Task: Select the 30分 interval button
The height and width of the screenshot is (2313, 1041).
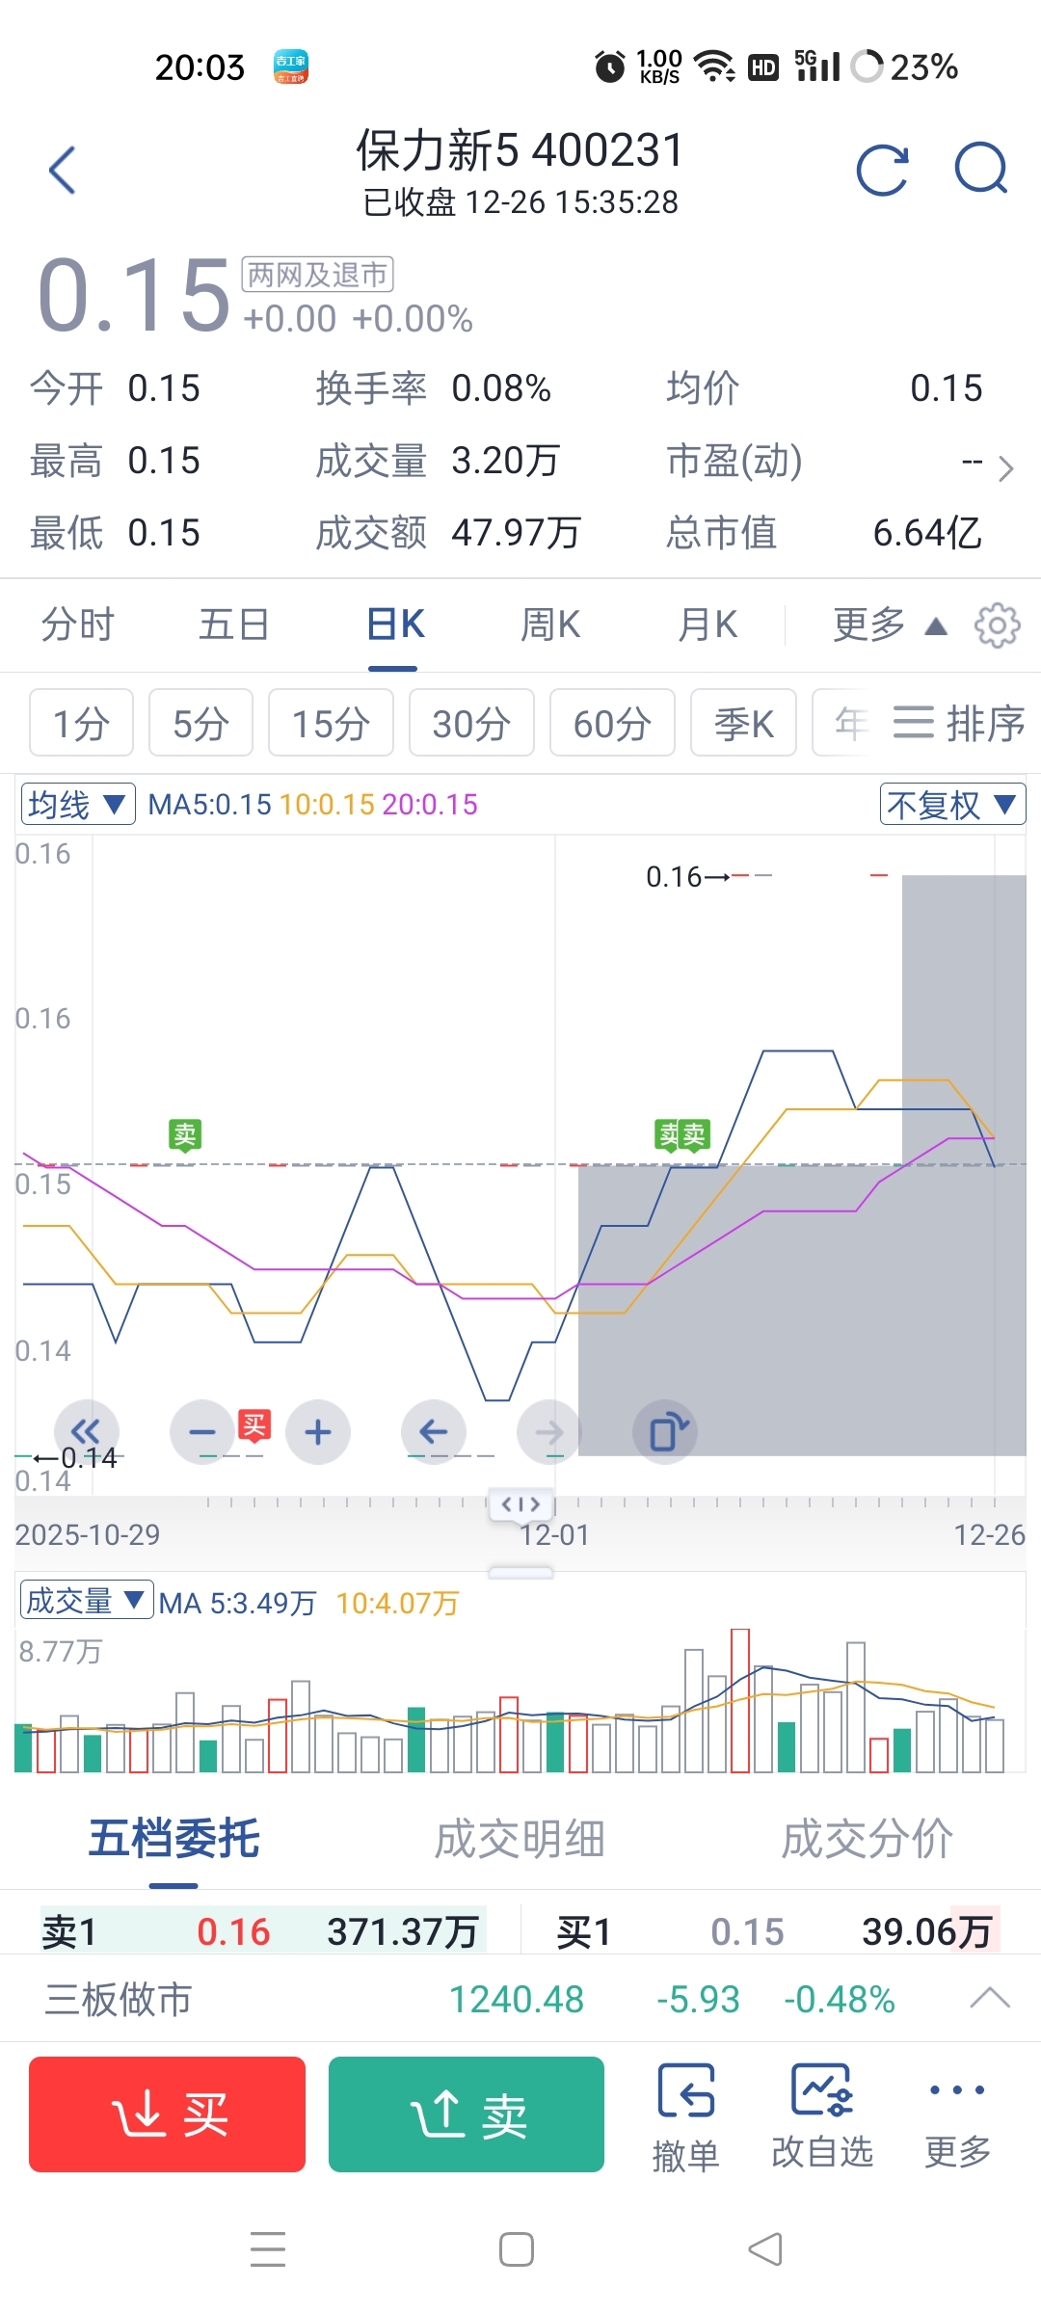Action: tap(471, 724)
